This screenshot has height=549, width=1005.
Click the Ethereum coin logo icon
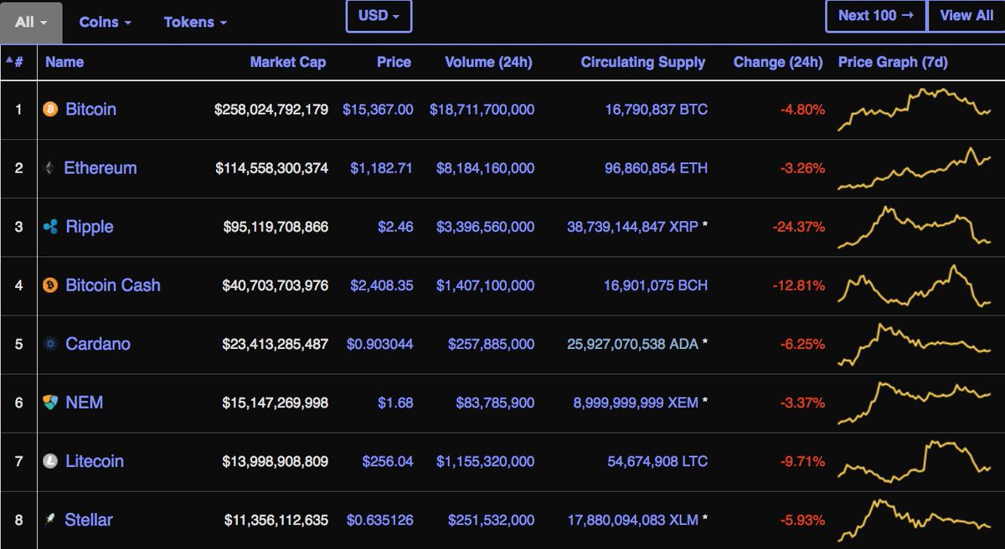point(49,167)
